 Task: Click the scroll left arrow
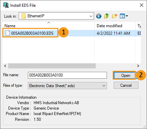pos(5,66)
